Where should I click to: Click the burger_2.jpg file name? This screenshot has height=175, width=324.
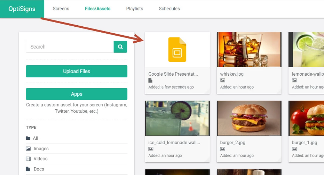(233, 143)
